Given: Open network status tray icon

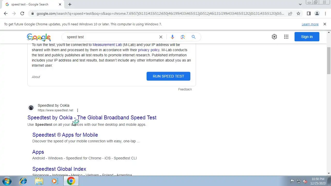Looking at the screenshot, I should point(299,181).
